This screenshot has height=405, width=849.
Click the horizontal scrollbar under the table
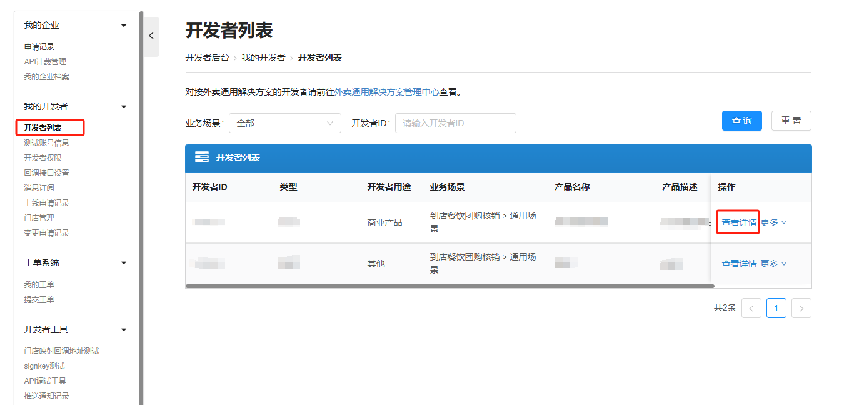450,286
